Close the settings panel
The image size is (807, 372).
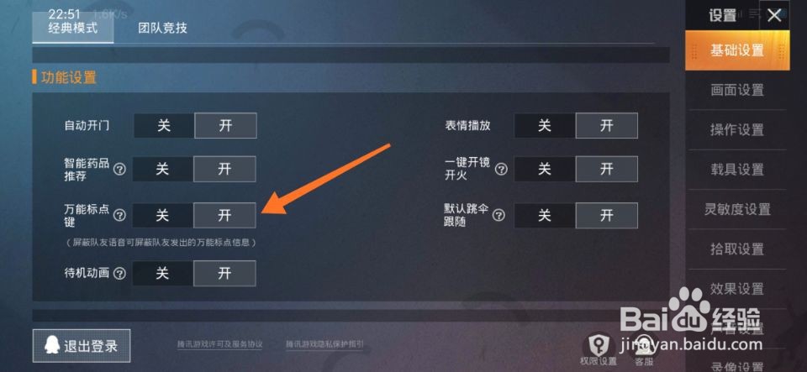click(774, 16)
